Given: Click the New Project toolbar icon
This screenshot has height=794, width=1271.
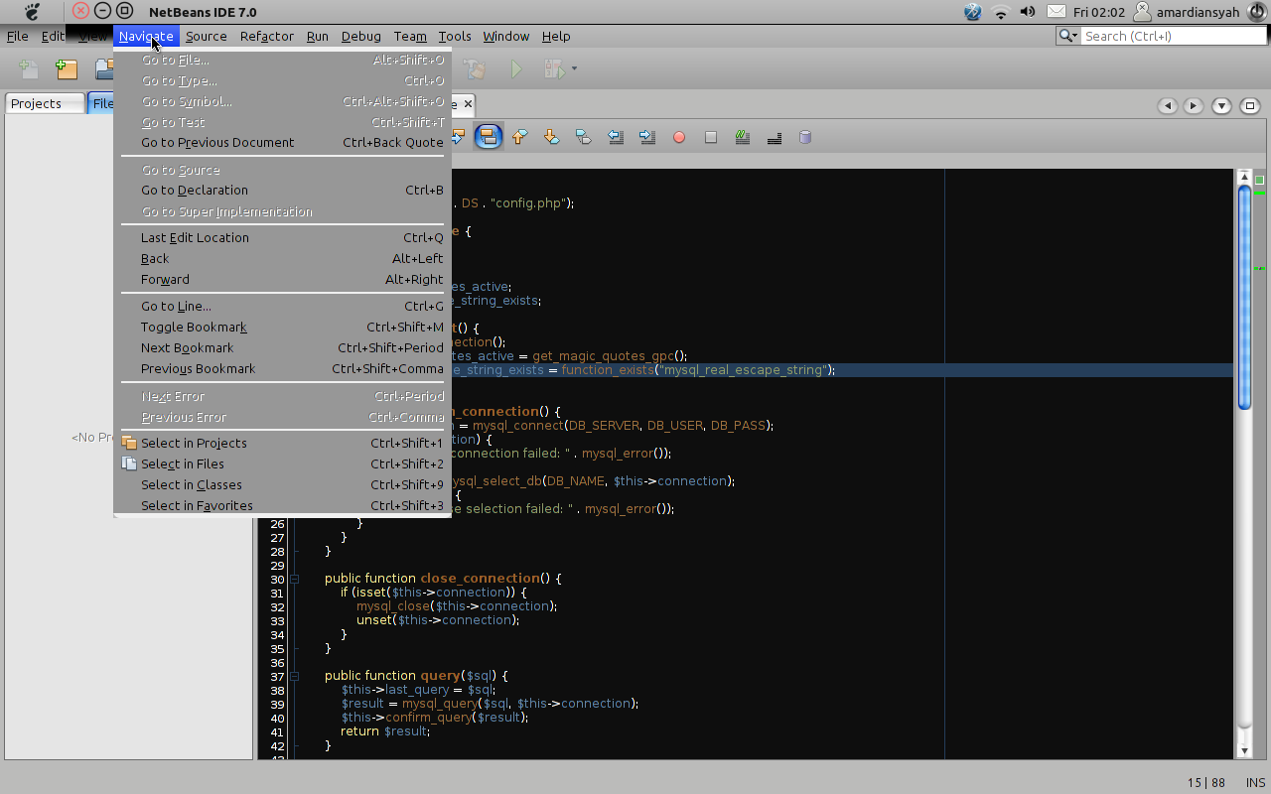Looking at the screenshot, I should pos(67,69).
